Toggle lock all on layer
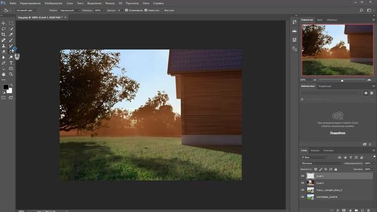The image size is (377, 212). click(x=336, y=169)
